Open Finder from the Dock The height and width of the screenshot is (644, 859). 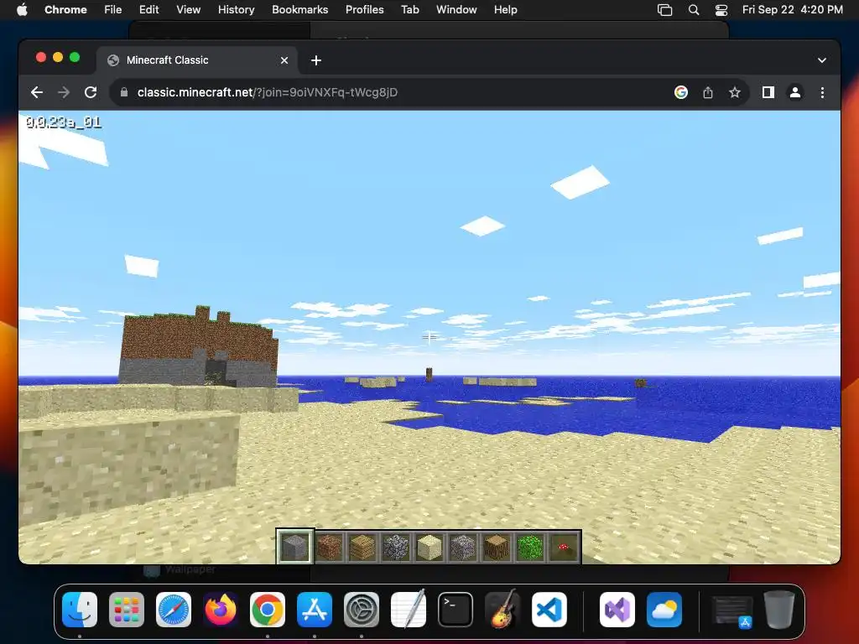80,610
